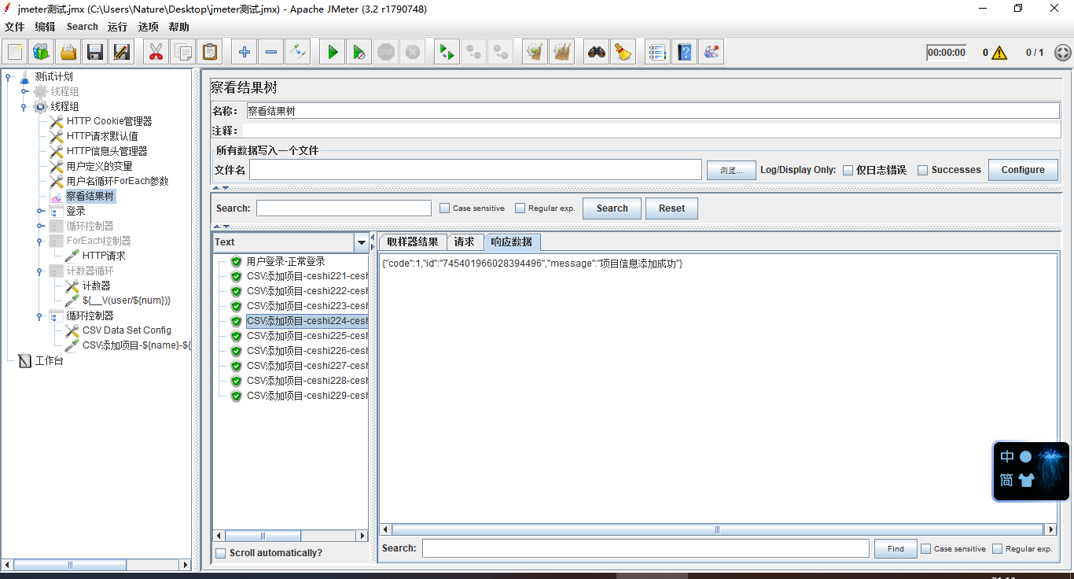The width and height of the screenshot is (1074, 579).
Task: Toggle the enabled 循环控制器 tree handle
Action: point(40,316)
